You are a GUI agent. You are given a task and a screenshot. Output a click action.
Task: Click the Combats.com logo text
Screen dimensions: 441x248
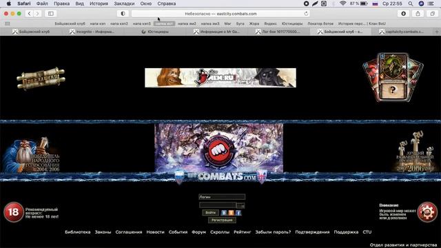click(x=222, y=177)
